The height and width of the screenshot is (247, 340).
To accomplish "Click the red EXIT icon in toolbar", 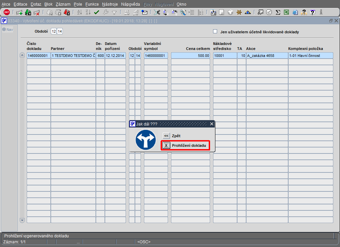I will pos(6,12).
